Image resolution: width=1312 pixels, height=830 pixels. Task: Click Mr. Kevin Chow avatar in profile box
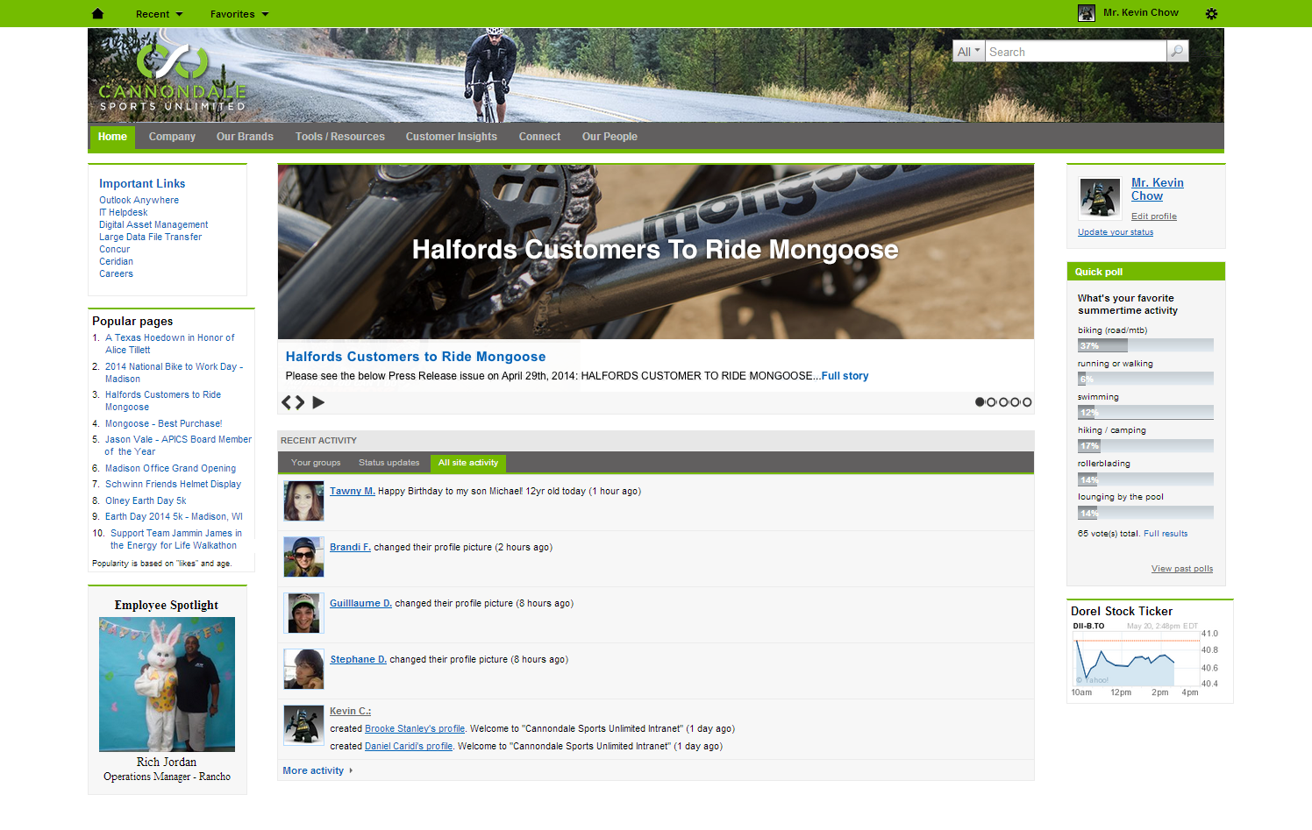1100,198
